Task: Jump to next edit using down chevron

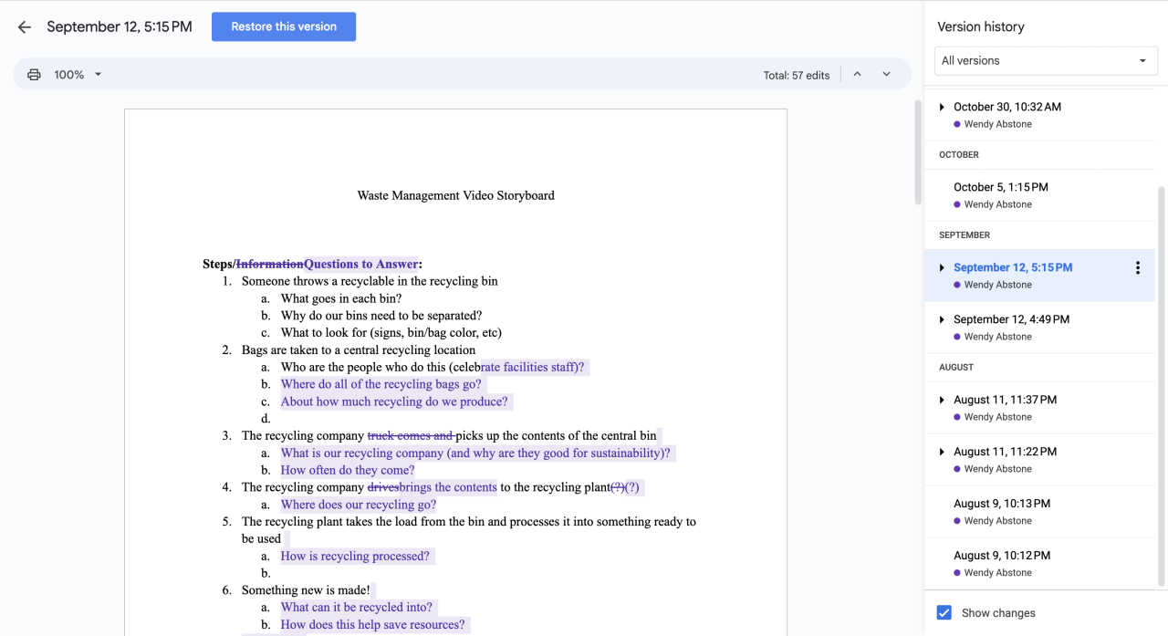Action: pos(886,75)
